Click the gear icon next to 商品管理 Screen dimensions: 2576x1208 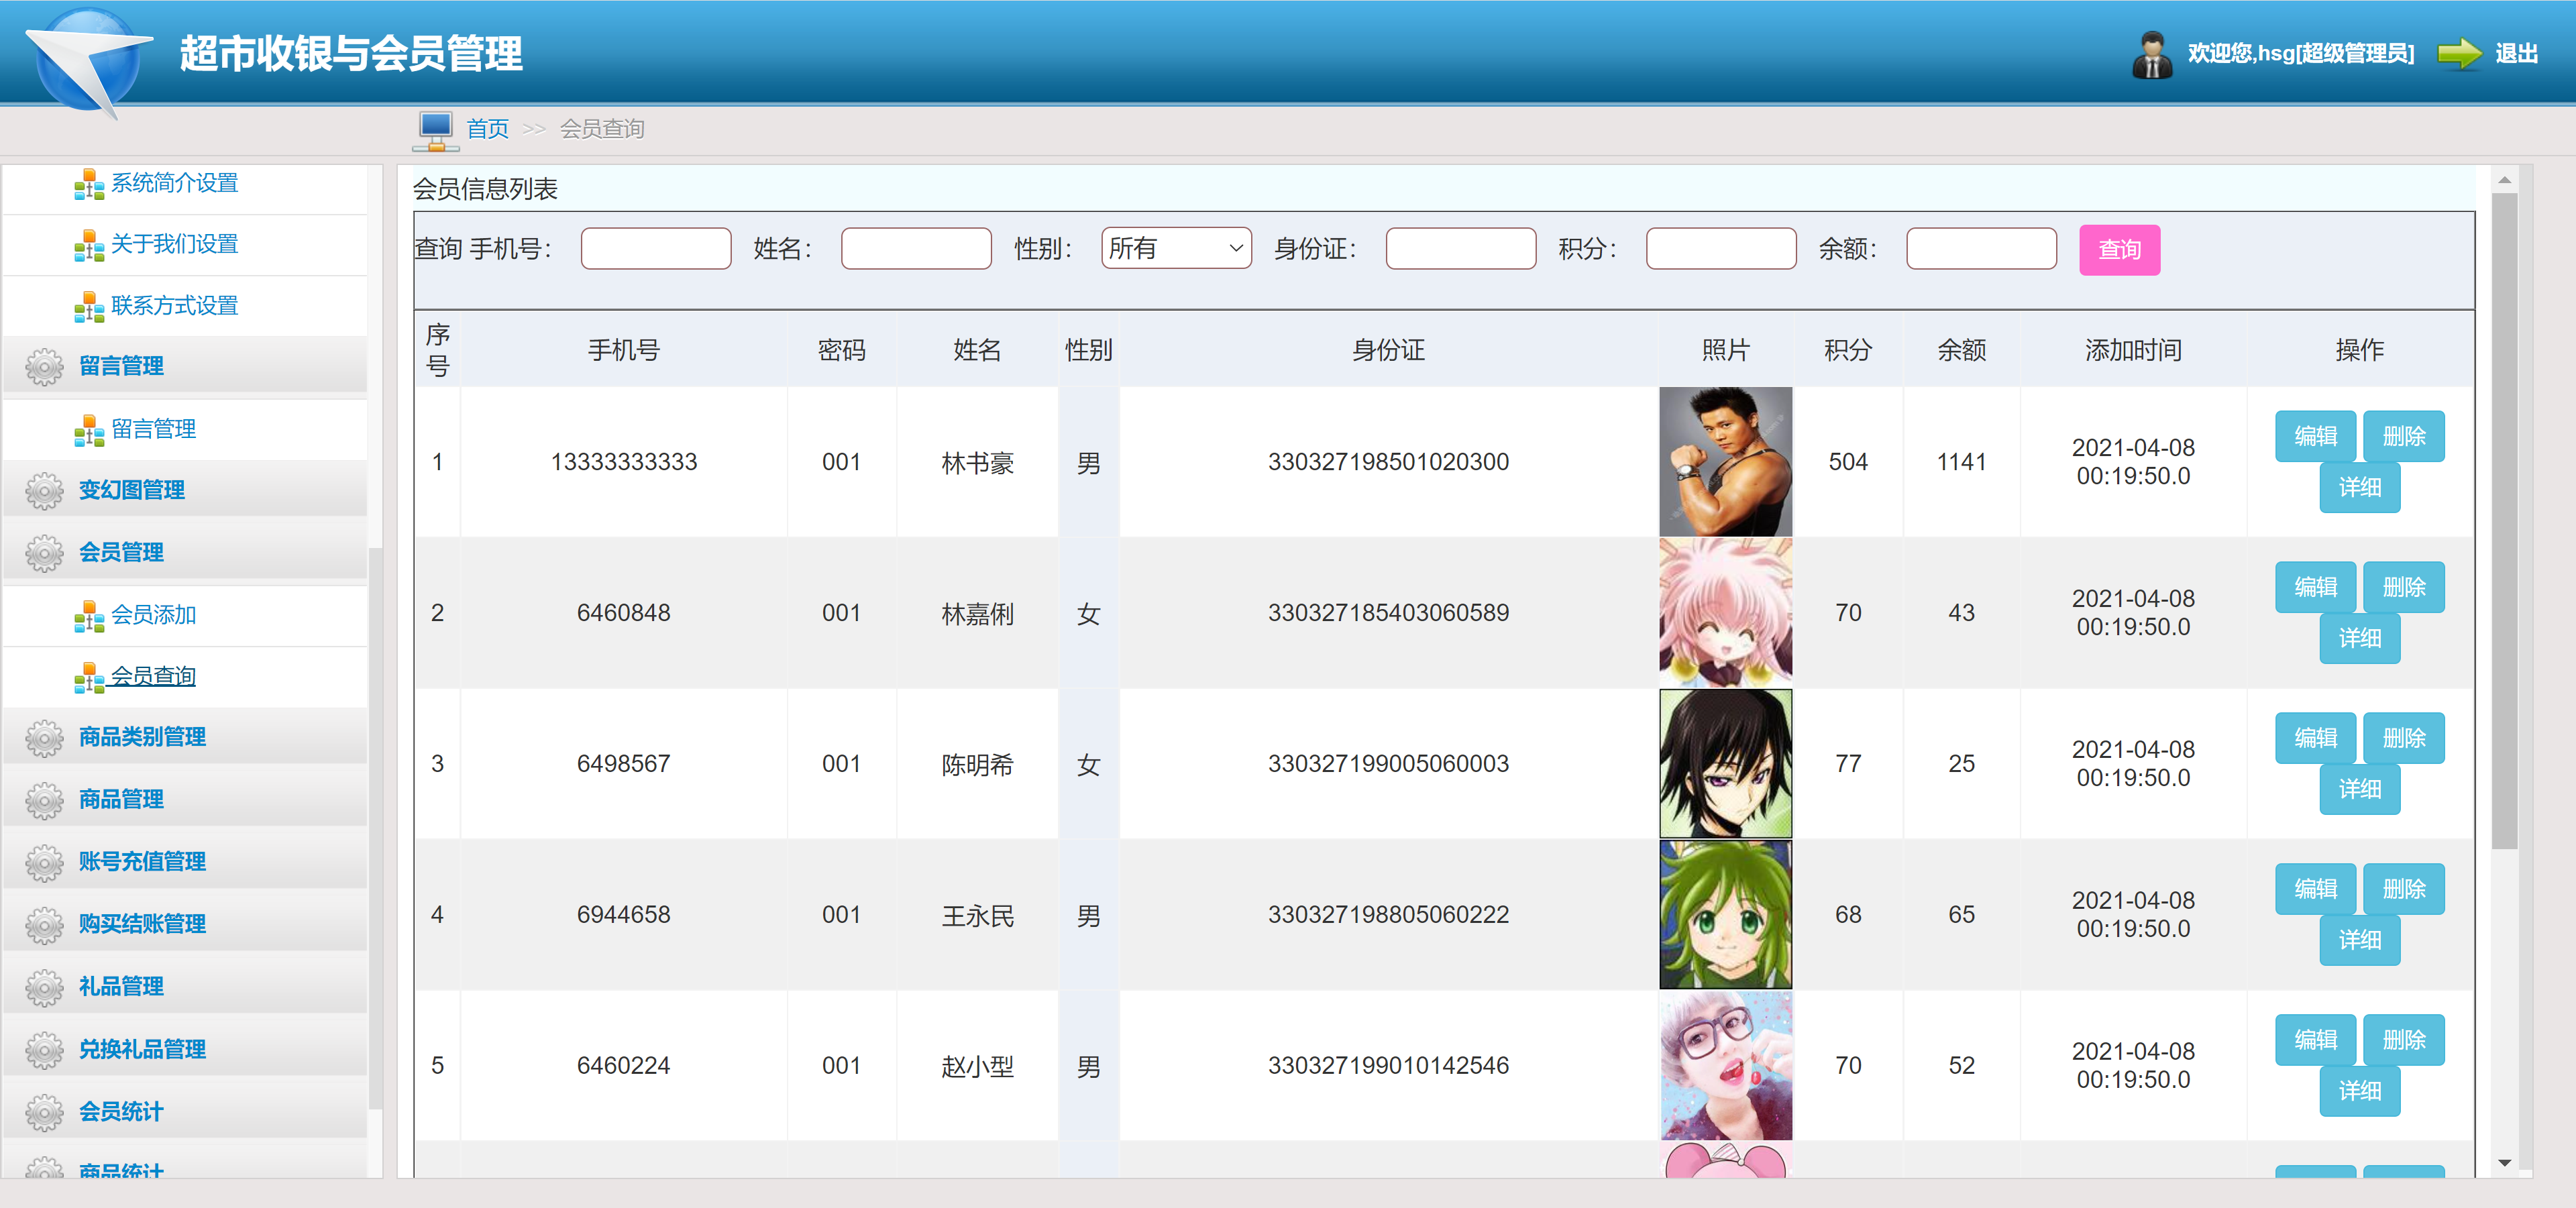44,800
